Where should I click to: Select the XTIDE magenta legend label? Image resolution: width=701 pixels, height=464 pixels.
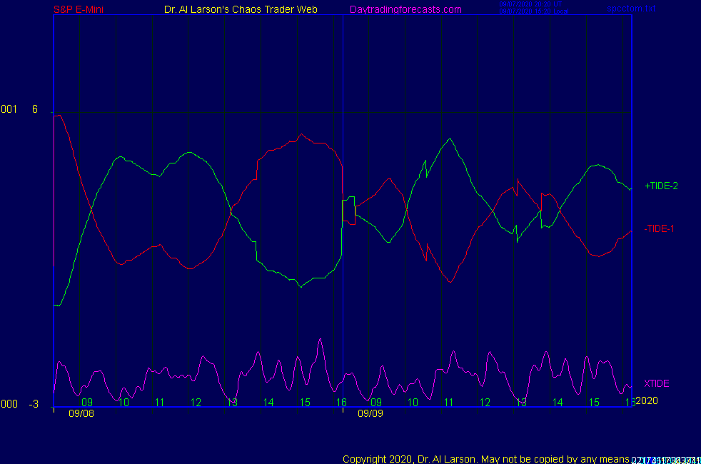pos(657,383)
